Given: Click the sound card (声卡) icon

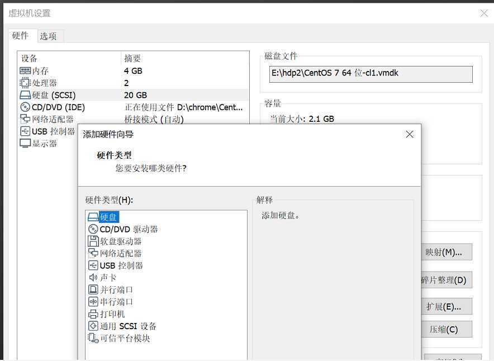Looking at the screenshot, I should [93, 277].
